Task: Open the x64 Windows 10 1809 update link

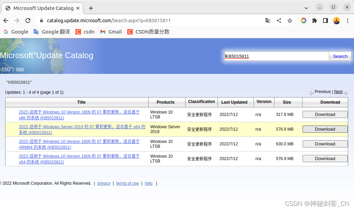Action: (x=79, y=159)
